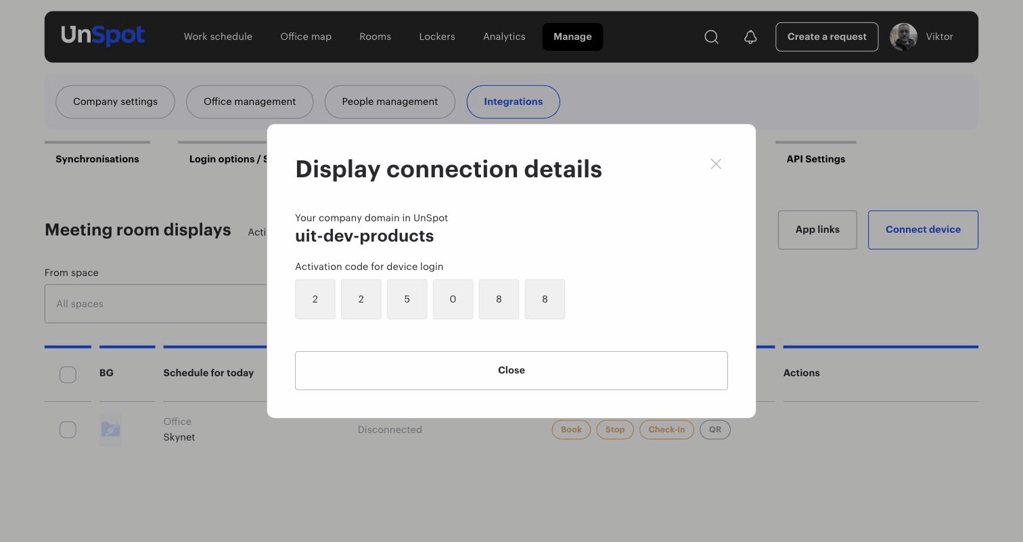The width and height of the screenshot is (1023, 542).
Task: Click the Actions column header
Action: pyautogui.click(x=801, y=373)
